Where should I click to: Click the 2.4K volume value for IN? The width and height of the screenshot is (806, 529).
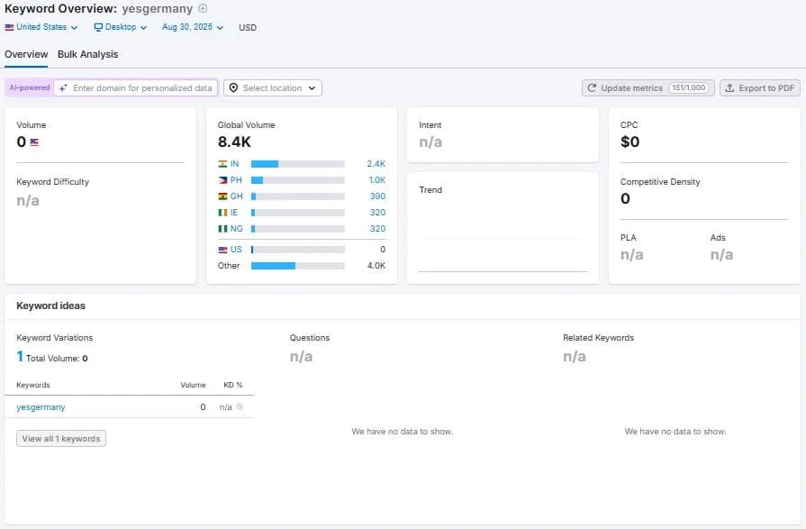(x=376, y=164)
